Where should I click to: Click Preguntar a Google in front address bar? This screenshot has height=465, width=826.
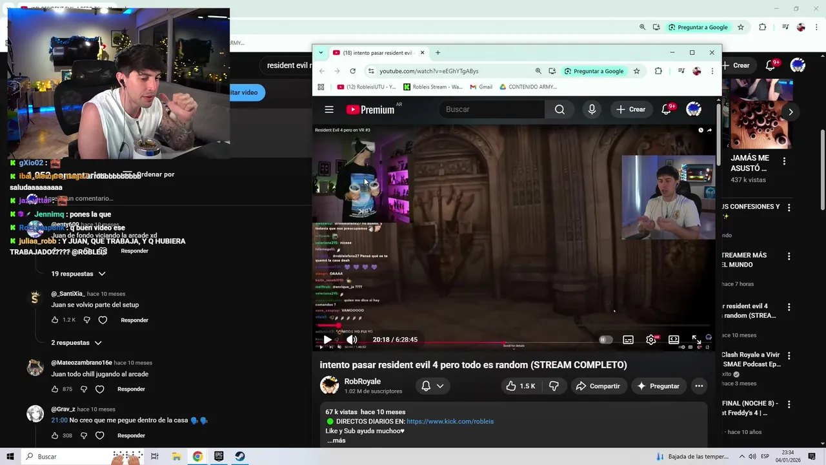coord(594,71)
